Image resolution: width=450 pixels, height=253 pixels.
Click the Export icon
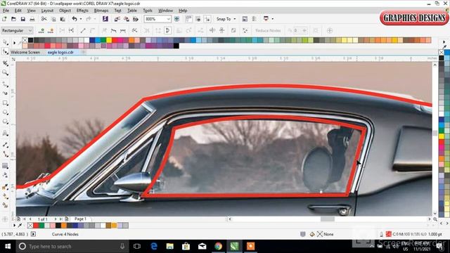(127, 19)
